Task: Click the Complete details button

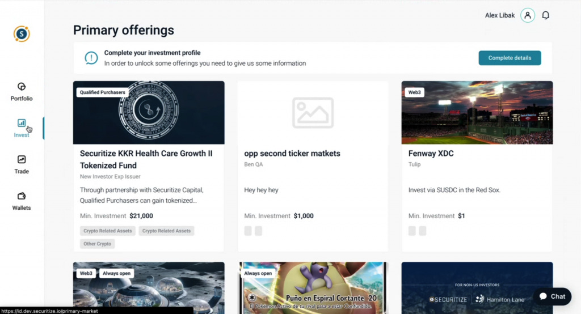Action: [510, 58]
